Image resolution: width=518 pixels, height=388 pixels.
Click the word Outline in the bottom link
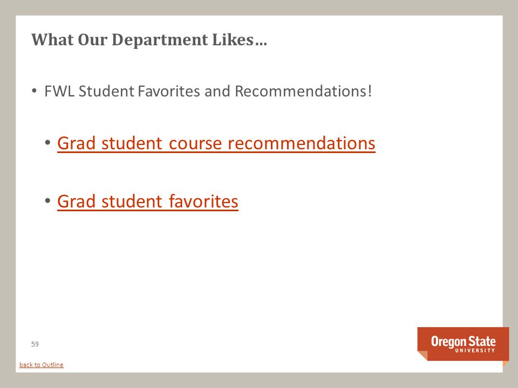click(52, 365)
